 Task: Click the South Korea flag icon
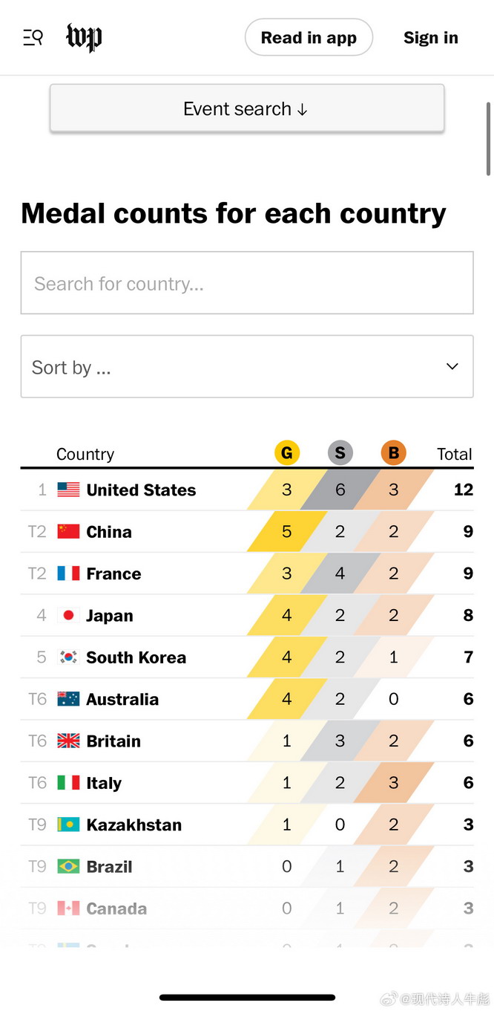pos(68,657)
